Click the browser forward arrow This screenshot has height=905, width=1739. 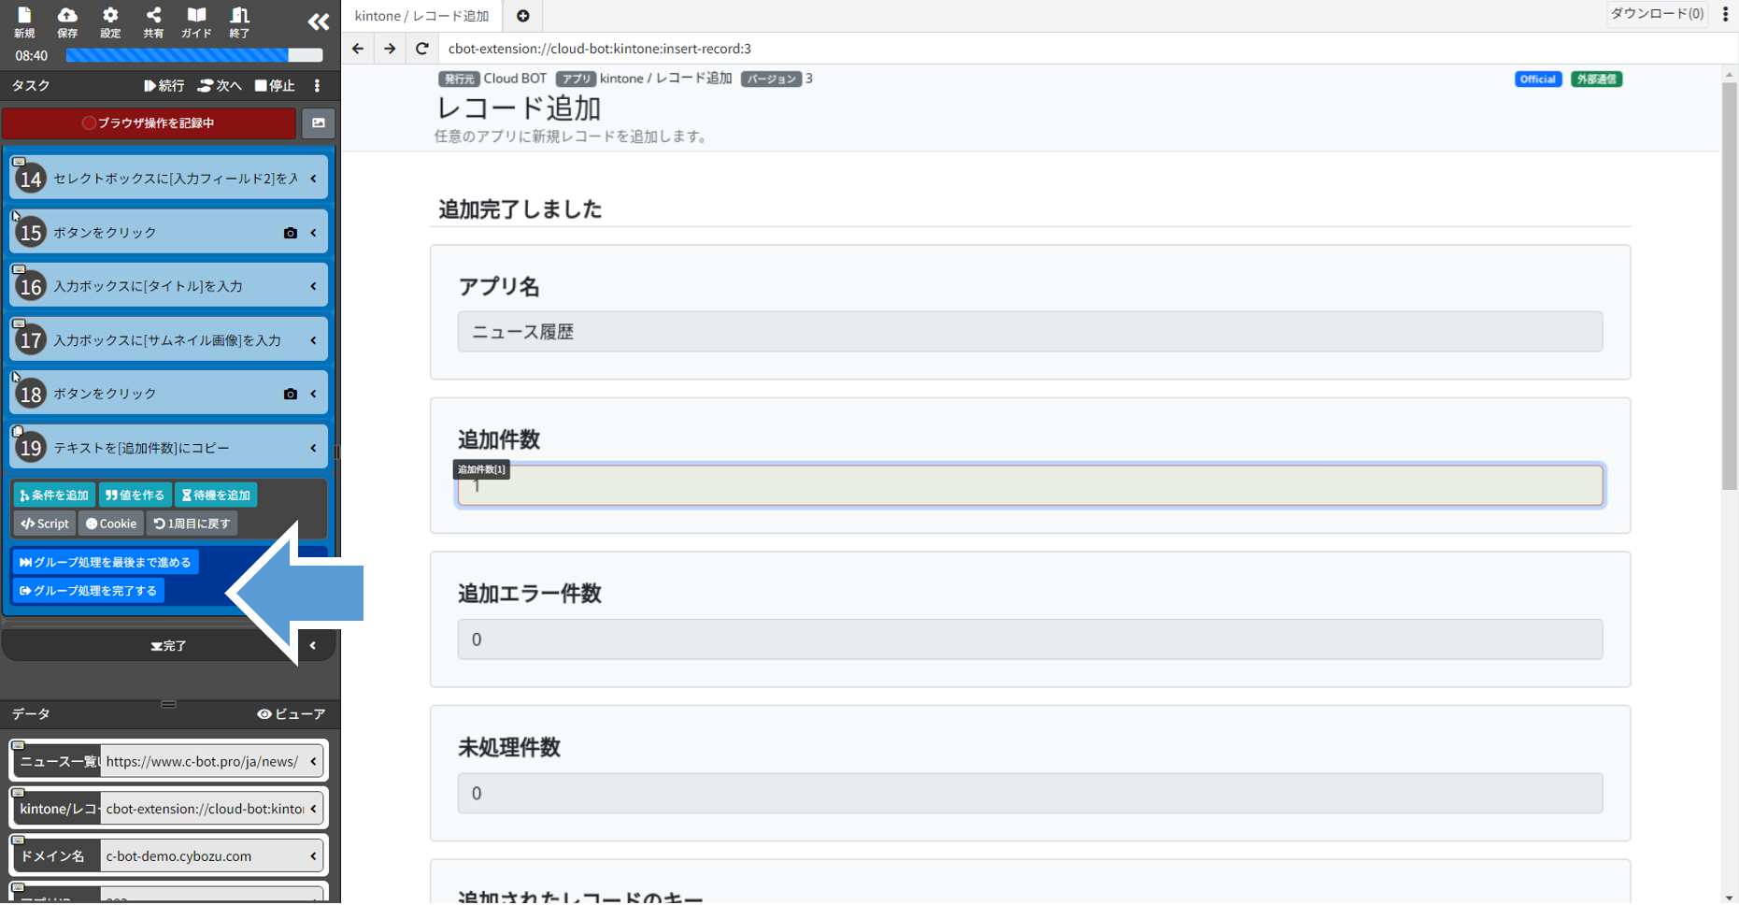[x=390, y=49]
